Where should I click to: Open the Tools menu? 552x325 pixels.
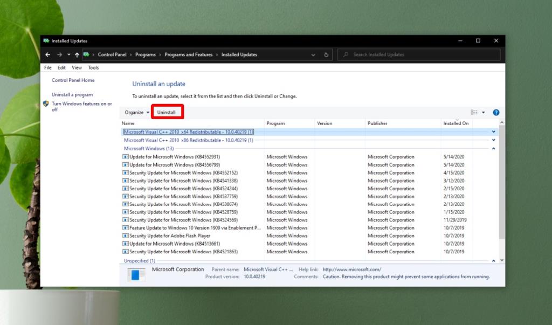point(93,67)
